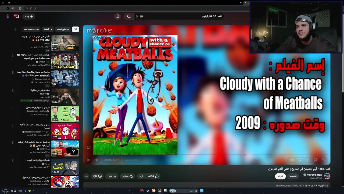Click the Thanks (شكرًا) button

pyautogui.click(x=98, y=176)
